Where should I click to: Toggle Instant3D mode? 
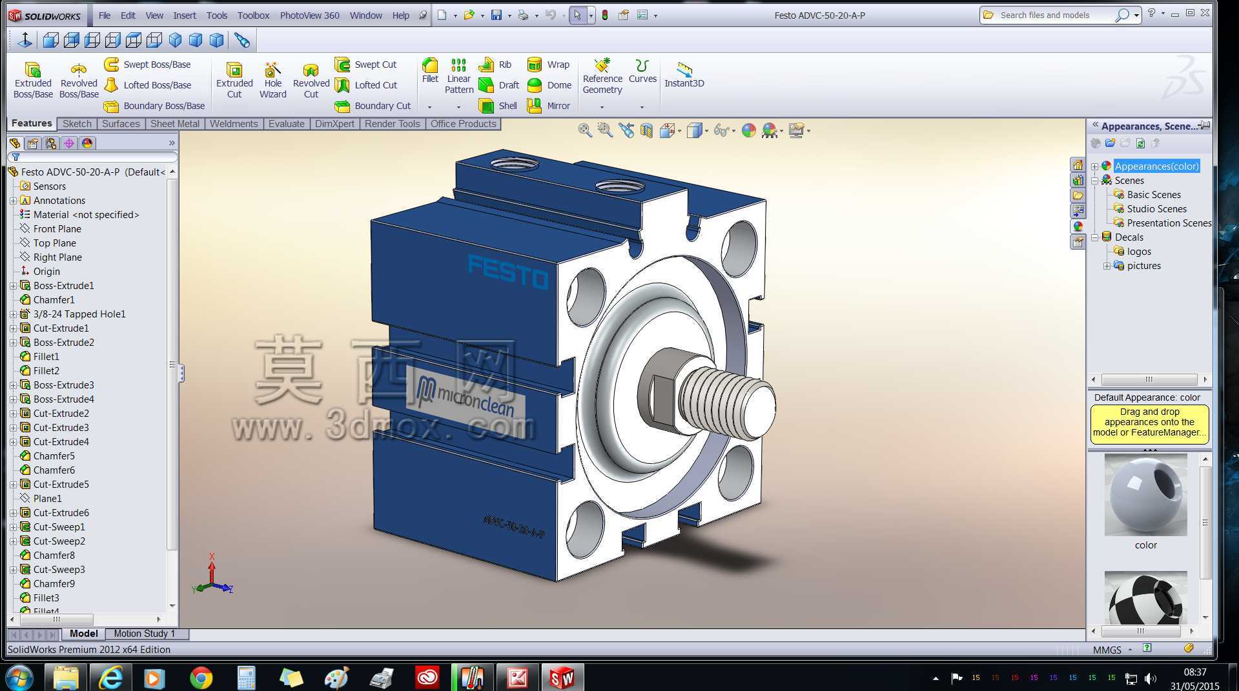coord(684,75)
